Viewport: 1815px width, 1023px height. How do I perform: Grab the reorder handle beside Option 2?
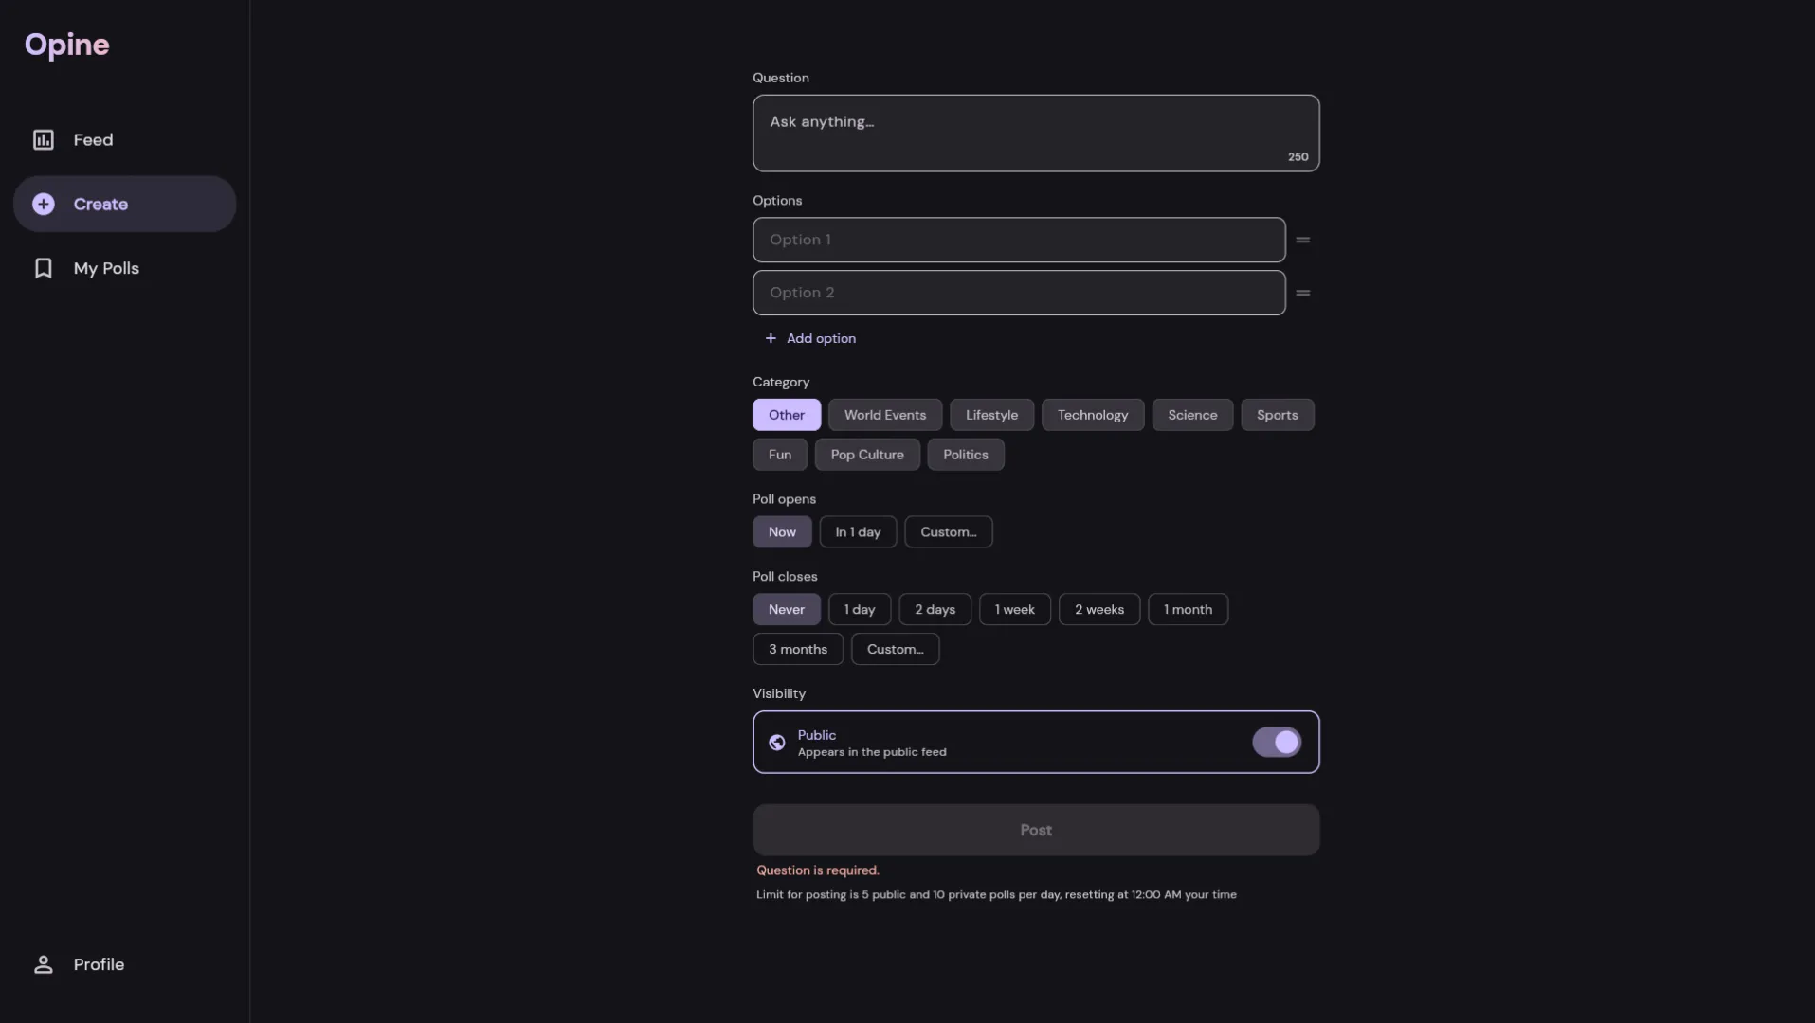pyautogui.click(x=1303, y=294)
